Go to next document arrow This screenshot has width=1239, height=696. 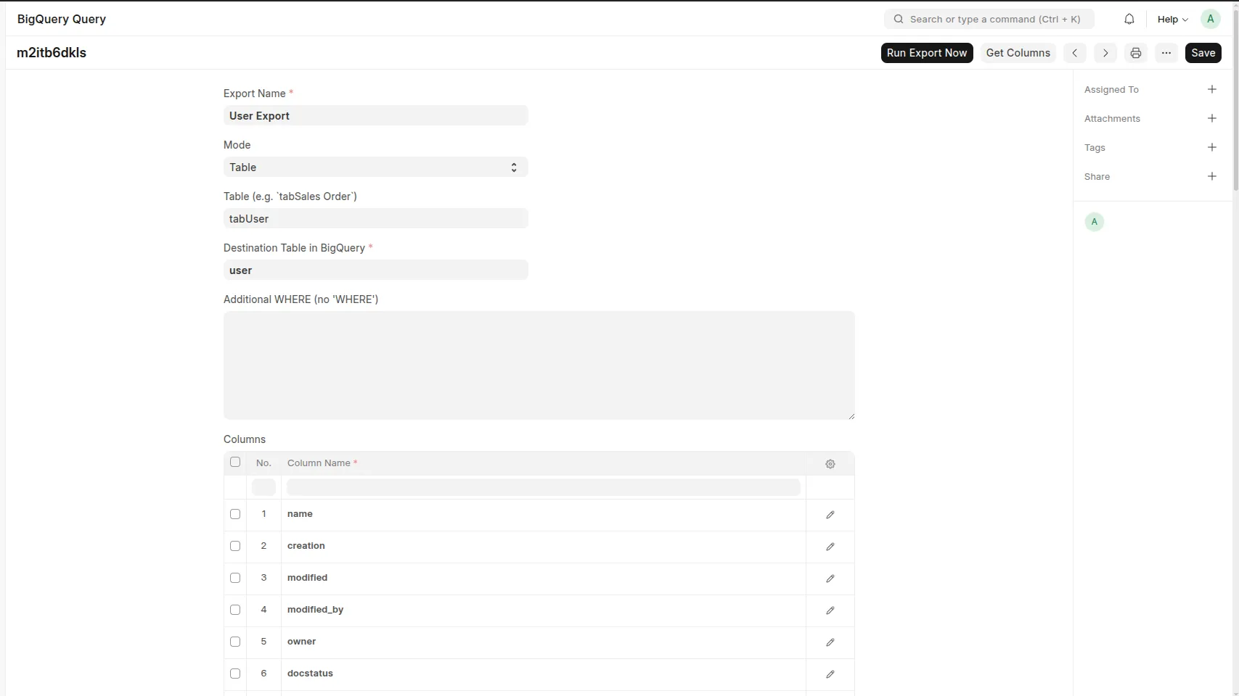point(1105,53)
